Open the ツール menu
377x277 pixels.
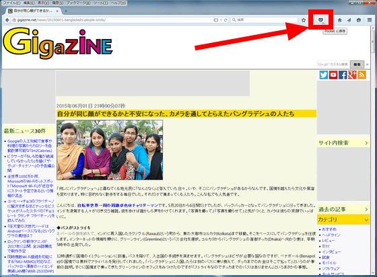click(101, 3)
